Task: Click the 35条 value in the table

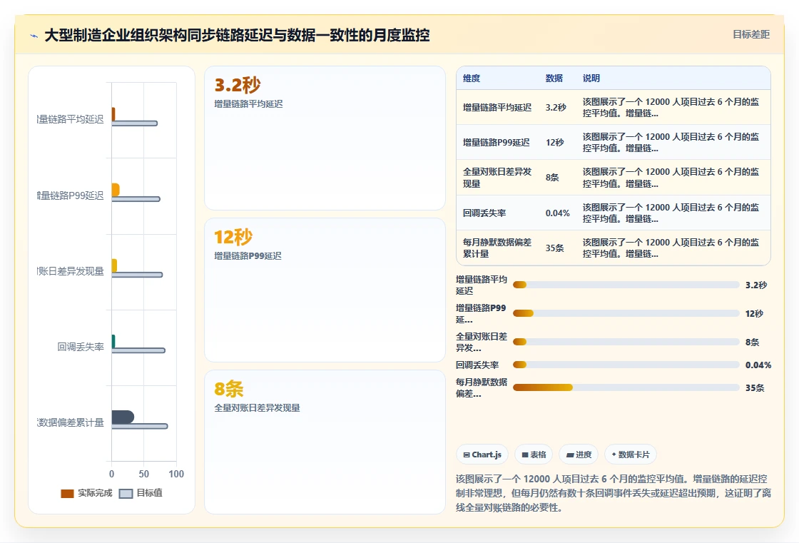Action: tap(555, 248)
